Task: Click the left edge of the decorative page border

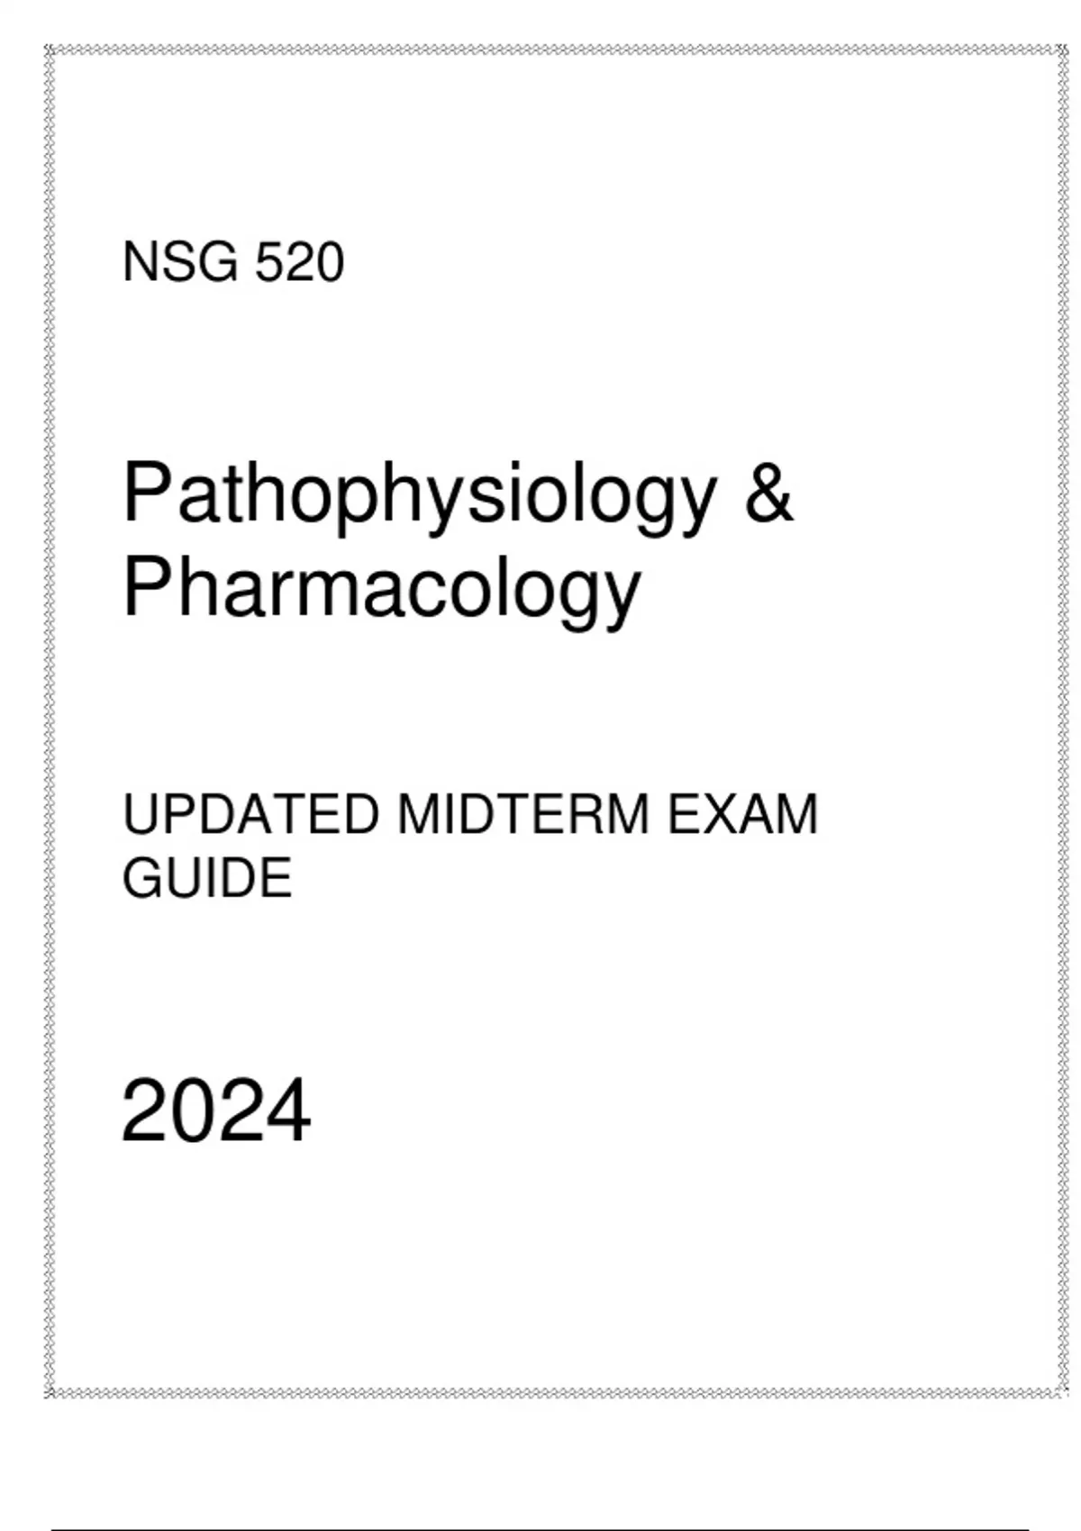Action: 50,720
